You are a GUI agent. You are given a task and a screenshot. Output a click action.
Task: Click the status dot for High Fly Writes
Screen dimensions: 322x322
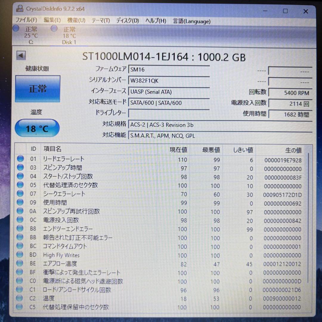20,254
